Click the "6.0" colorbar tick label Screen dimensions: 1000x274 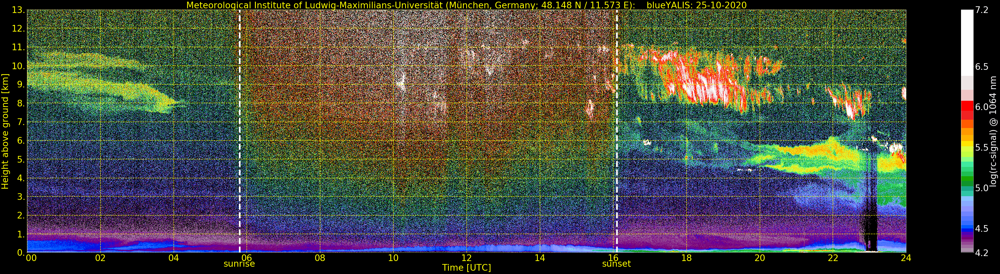tap(982, 107)
